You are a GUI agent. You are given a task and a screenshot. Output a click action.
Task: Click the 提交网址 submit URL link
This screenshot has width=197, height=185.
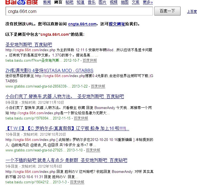tap(117, 24)
